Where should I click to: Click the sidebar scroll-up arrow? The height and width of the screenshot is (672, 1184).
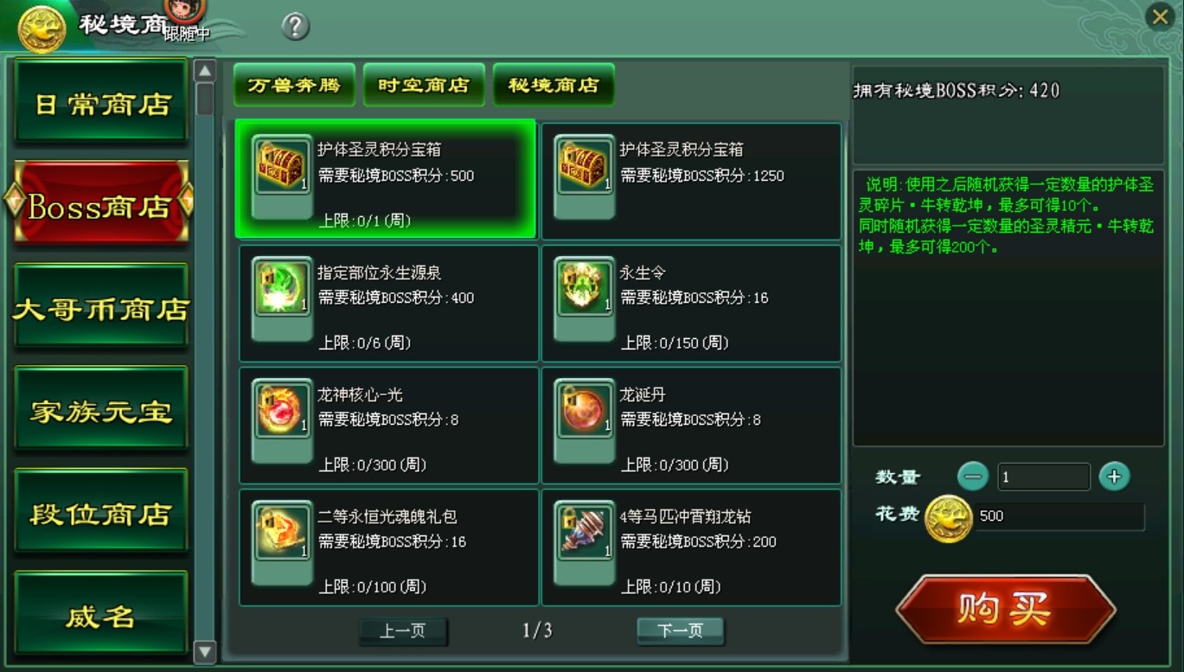pyautogui.click(x=205, y=71)
